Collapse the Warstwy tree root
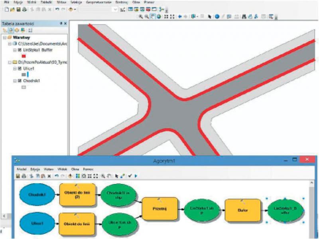The image size is (319, 239). tap(4, 37)
